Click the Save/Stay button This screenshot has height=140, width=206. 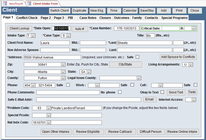[147, 11]
